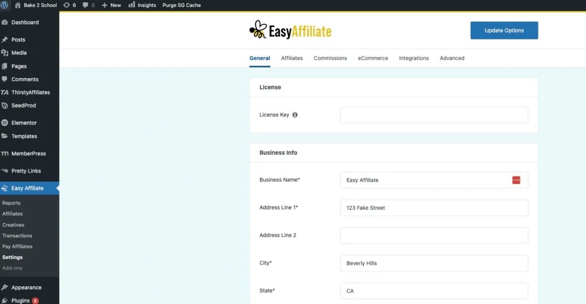Viewport: 586px width, 304px height.
Task: Click the comments bubble icon in admin bar
Action: [x=86, y=5]
